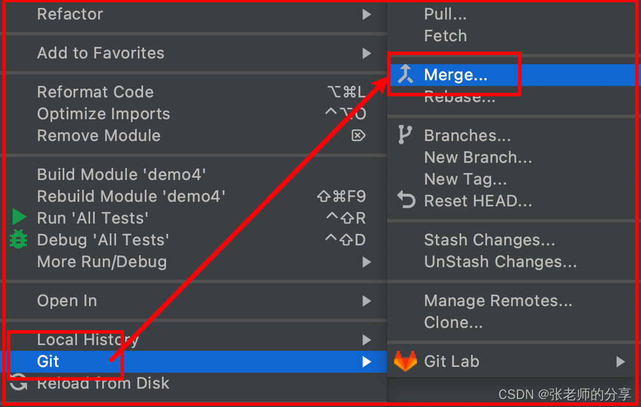641x407 pixels.
Task: Select New Branch menu entry
Action: (x=478, y=158)
